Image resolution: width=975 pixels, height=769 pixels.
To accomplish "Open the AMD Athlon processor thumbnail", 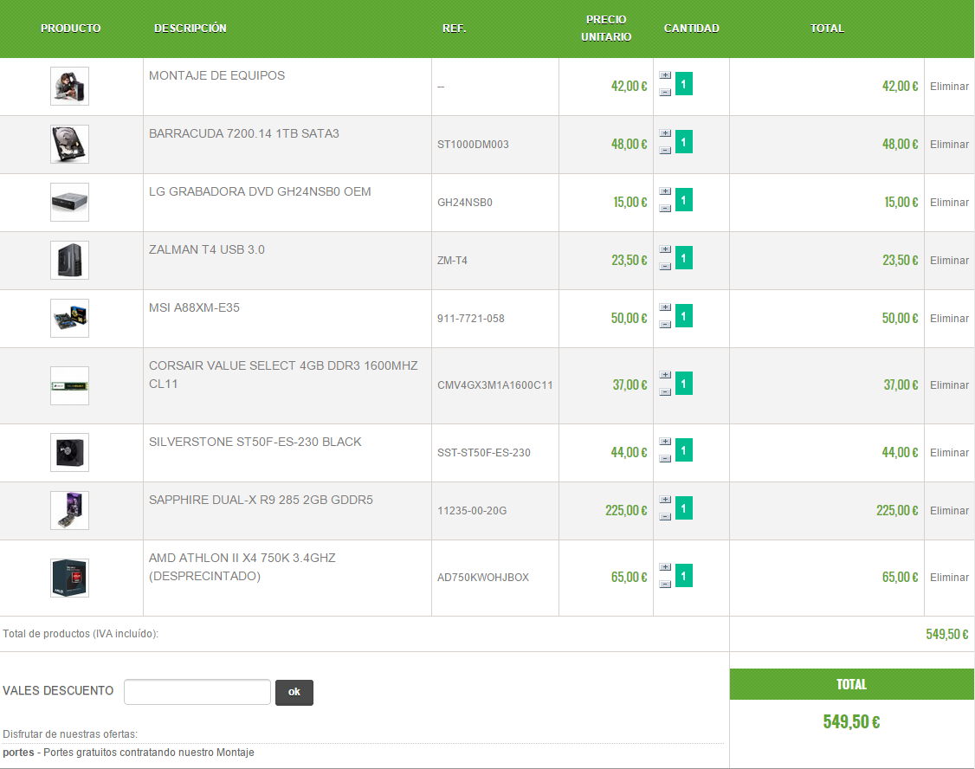I will coord(69,578).
